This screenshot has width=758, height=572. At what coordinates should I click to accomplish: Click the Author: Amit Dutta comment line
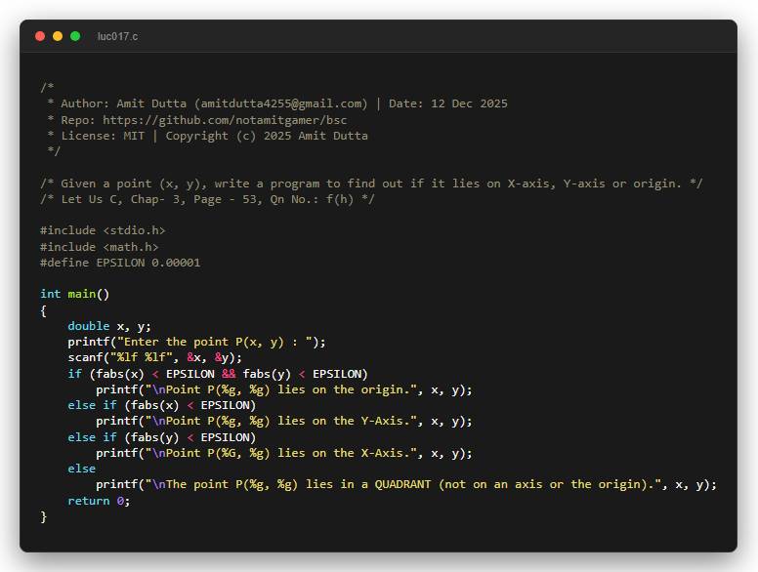277,103
